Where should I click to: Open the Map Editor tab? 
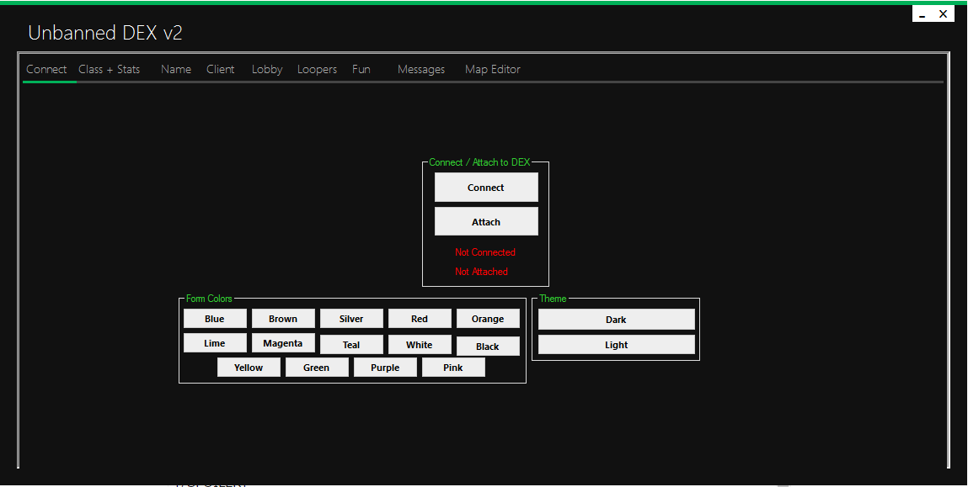(x=493, y=69)
